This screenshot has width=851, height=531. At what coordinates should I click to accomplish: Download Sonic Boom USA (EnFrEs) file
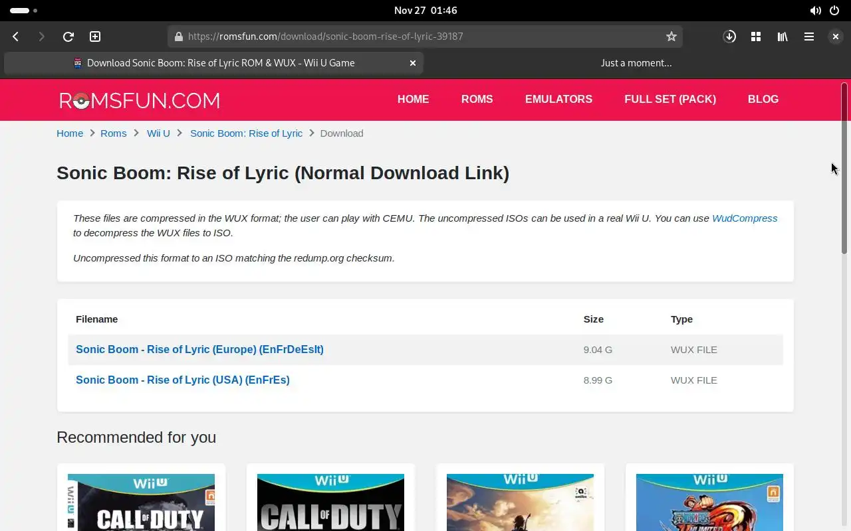183,380
